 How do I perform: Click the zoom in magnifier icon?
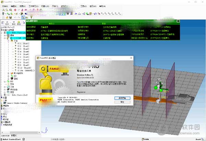3,10
